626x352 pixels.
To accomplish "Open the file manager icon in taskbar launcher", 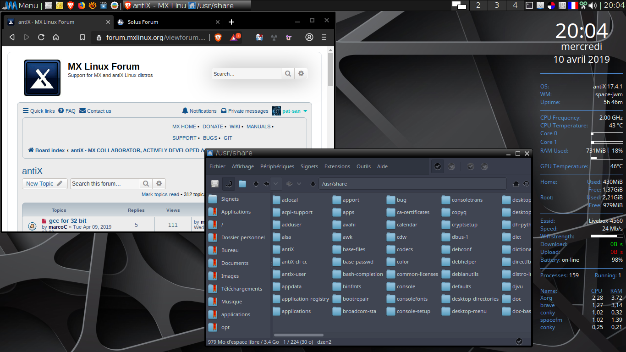I will tap(49, 5).
